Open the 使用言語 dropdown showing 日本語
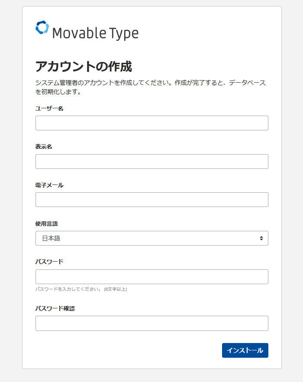303x382 pixels. point(152,238)
